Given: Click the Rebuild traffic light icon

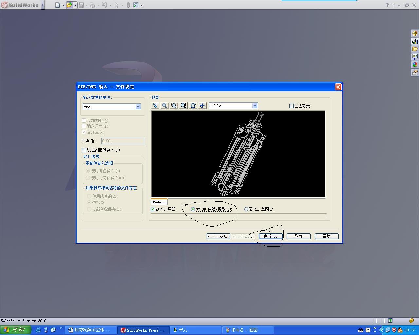Looking at the screenshot, I should (x=128, y=5).
